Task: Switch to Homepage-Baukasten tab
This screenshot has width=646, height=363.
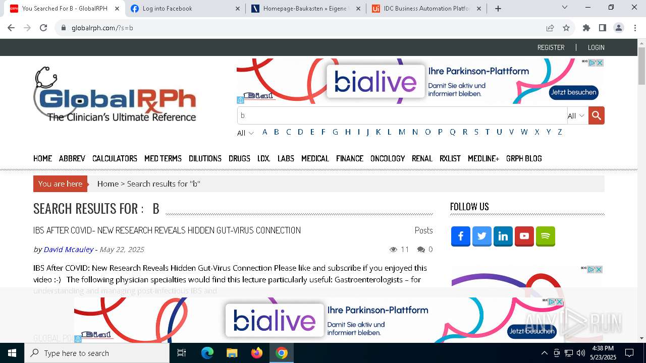Action: [305, 9]
